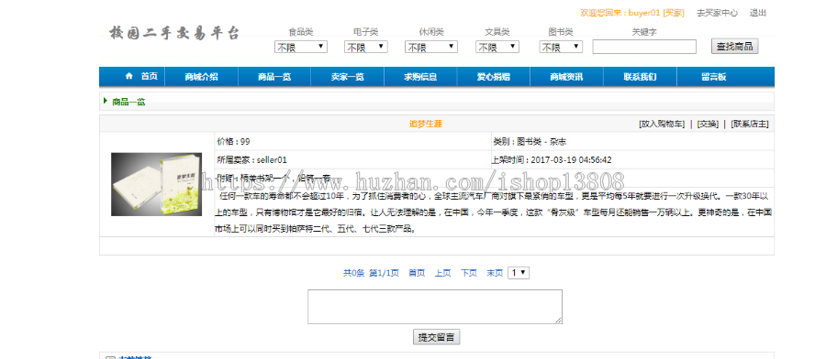Click the 所属卖家 : seller01 cell
Viewport: 826px width, 359px height.
[x=352, y=159]
